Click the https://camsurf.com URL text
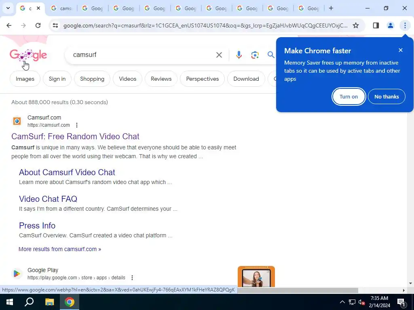This screenshot has width=414, height=310. 49,125
